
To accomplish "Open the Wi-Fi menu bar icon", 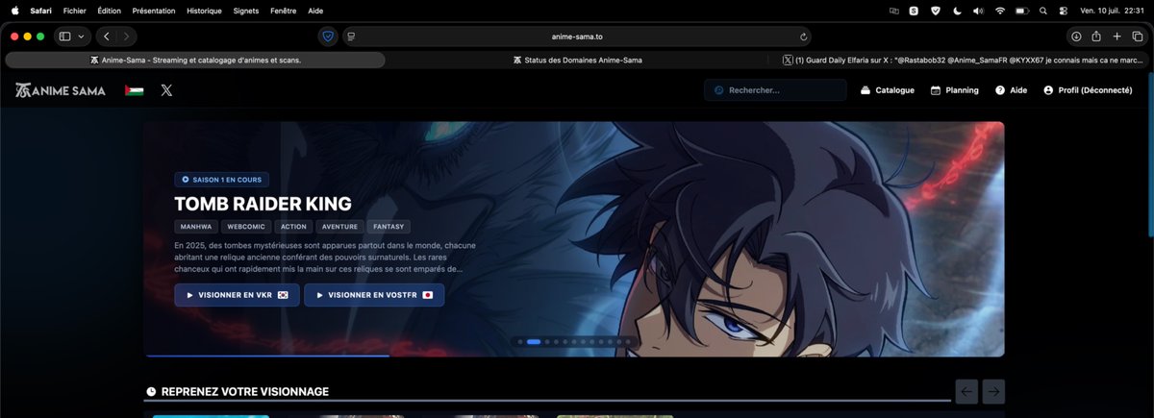I will click(1000, 11).
